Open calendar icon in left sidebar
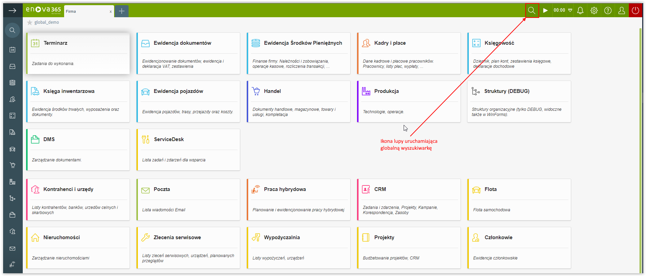 pyautogui.click(x=12, y=50)
